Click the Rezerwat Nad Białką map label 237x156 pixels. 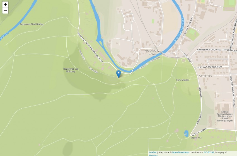coord(32,24)
